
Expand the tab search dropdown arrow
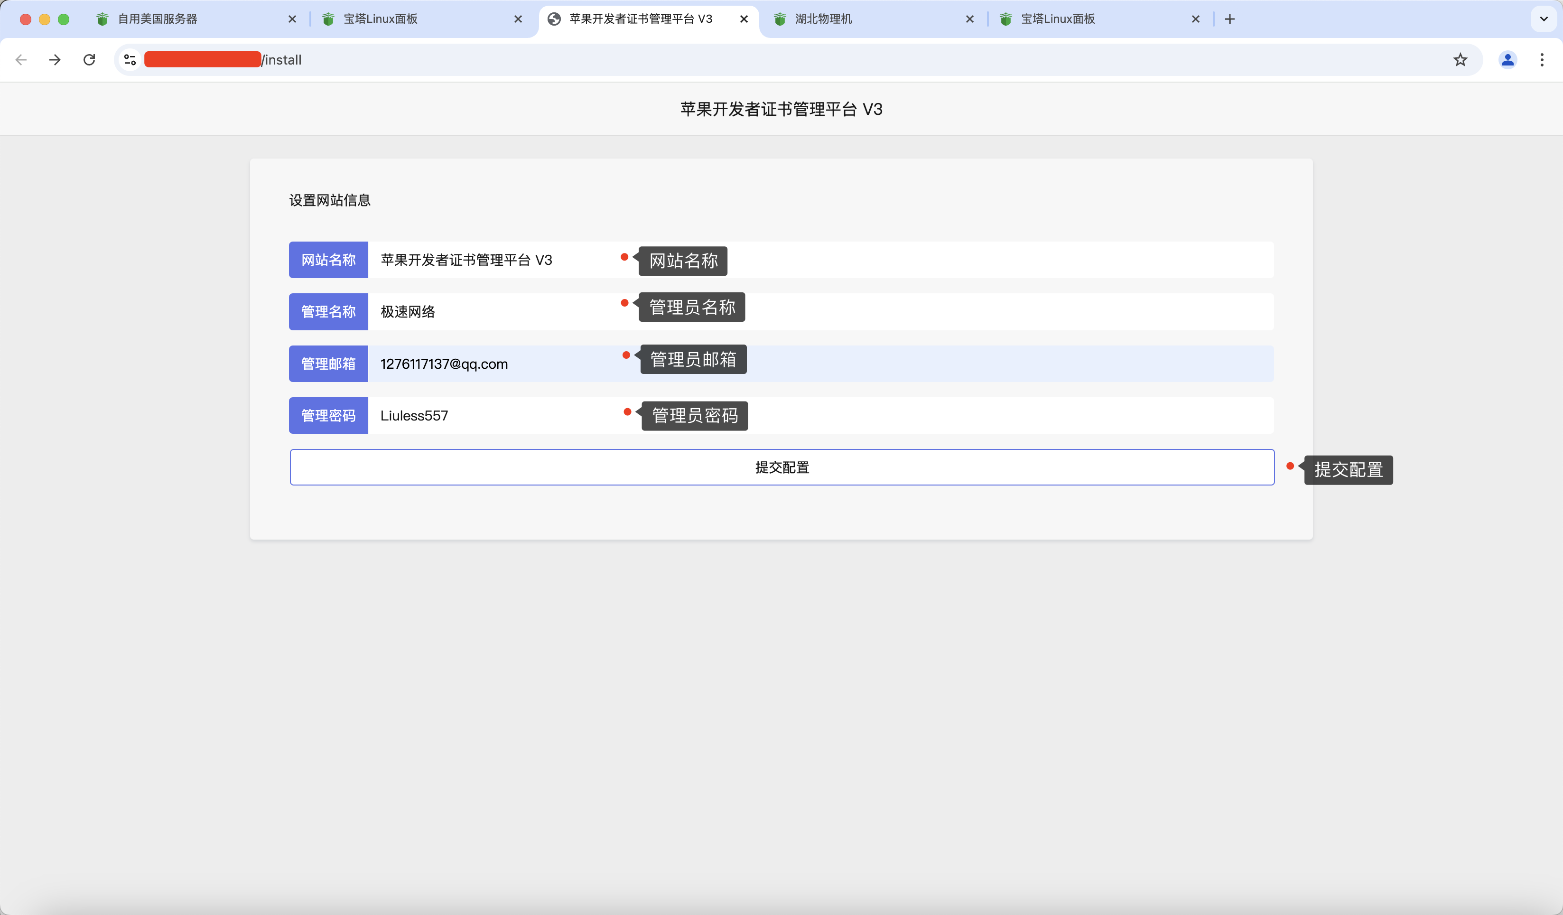(x=1544, y=19)
